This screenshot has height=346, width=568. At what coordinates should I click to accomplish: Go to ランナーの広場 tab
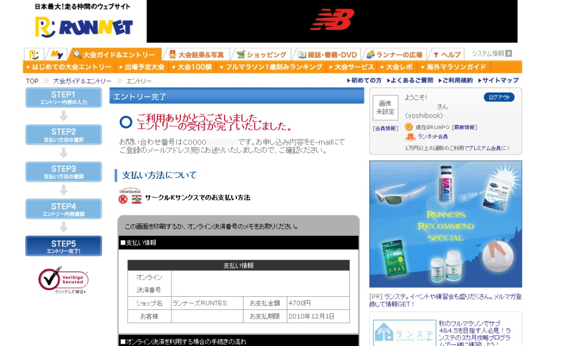394,55
